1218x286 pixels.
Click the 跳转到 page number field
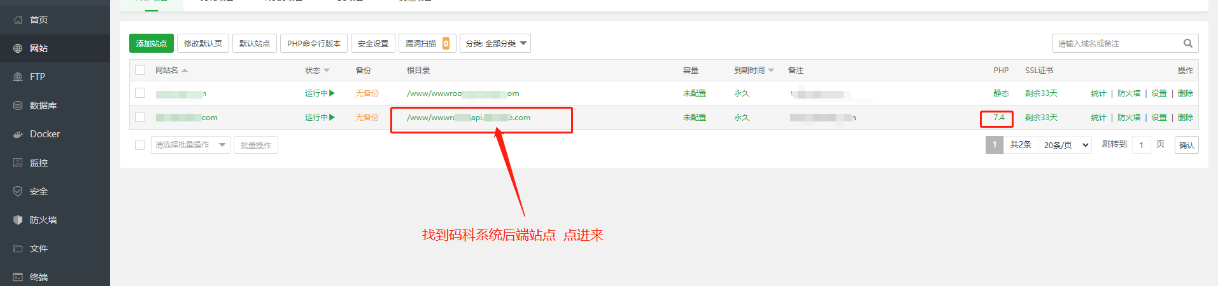[x=1142, y=145]
